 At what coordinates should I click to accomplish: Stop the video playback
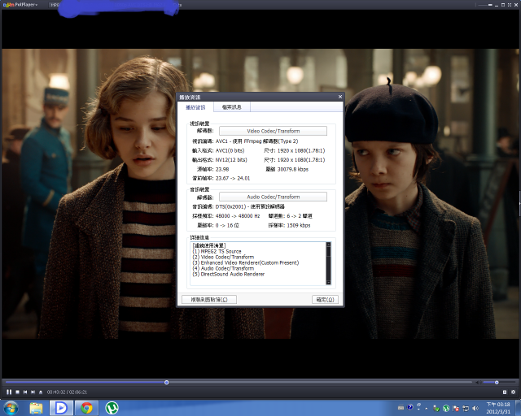(17, 392)
